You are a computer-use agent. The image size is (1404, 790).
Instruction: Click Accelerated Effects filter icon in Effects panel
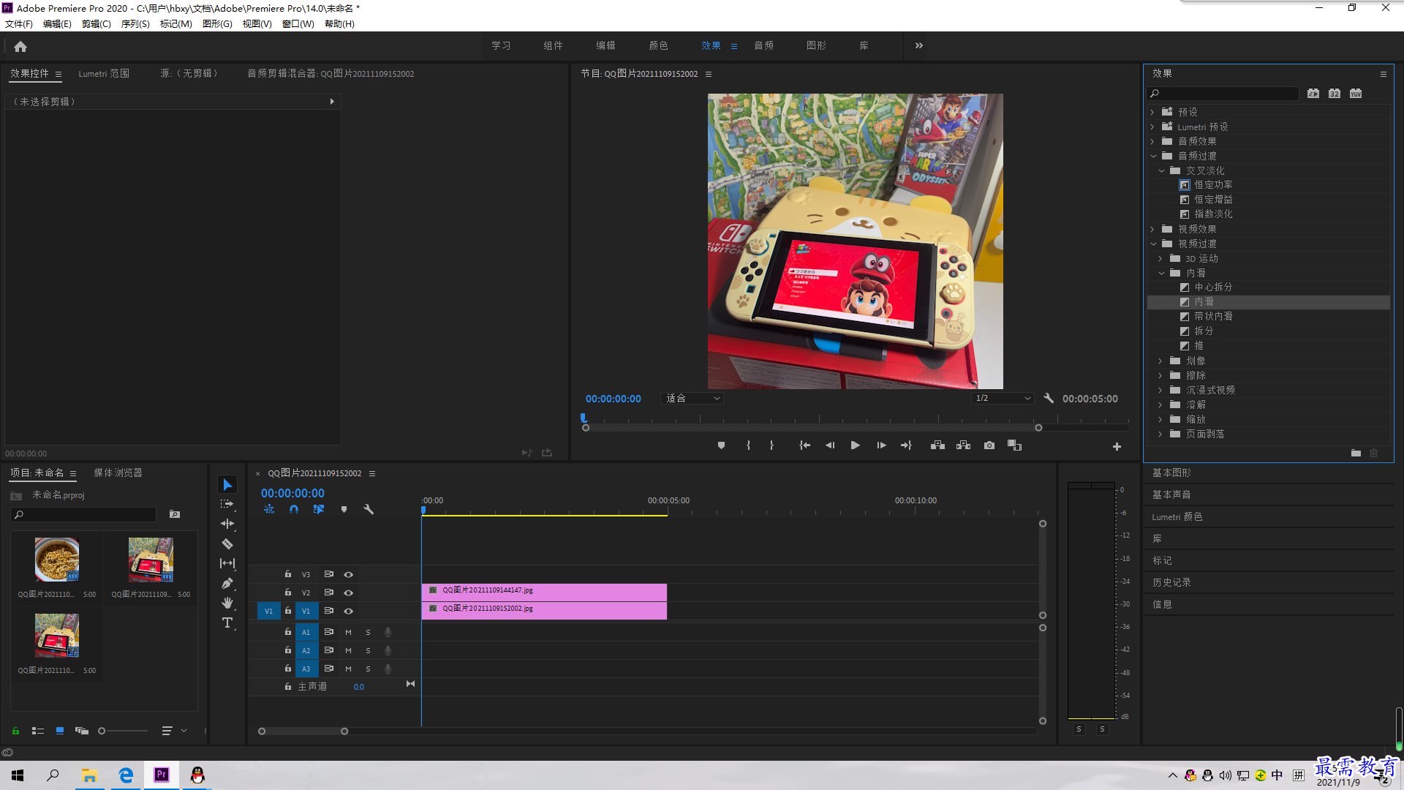1313,94
